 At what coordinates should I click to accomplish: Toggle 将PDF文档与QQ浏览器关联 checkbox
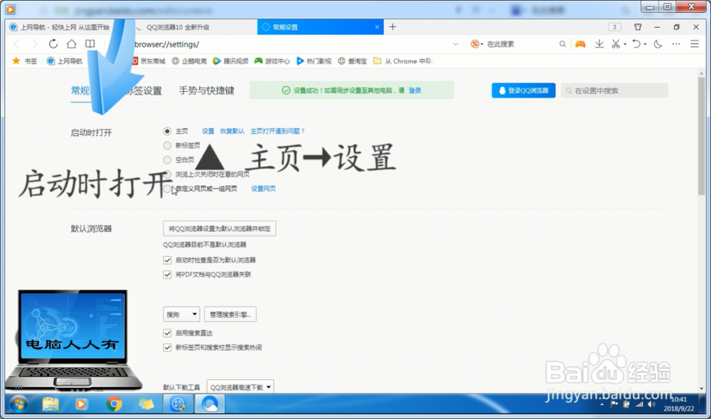(167, 275)
